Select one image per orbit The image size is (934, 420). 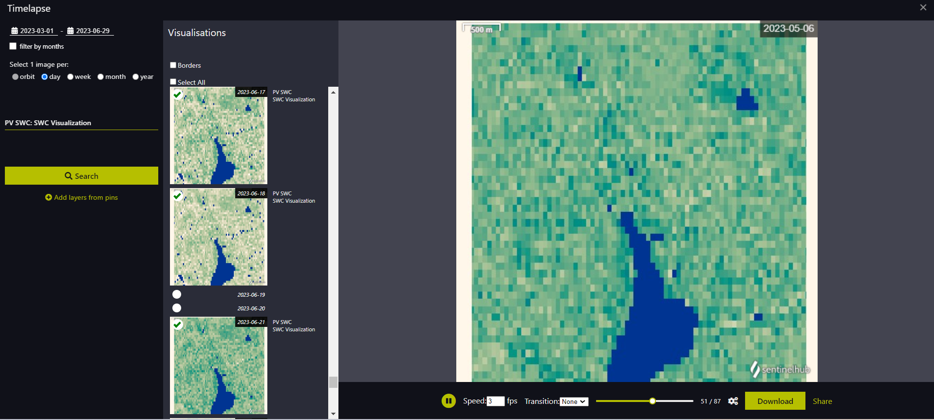tap(16, 77)
